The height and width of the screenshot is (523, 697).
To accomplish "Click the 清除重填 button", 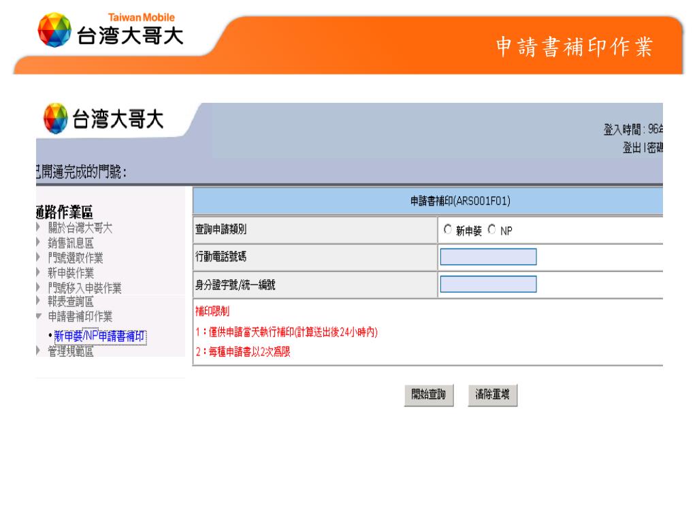I will [x=492, y=395].
